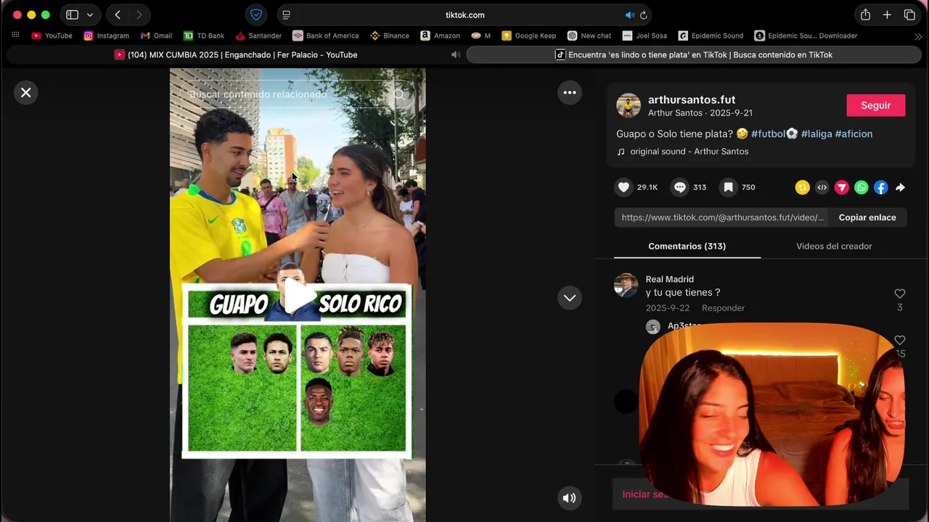Open Santander bookmark
This screenshot has width=929, height=522.
pos(258,36)
